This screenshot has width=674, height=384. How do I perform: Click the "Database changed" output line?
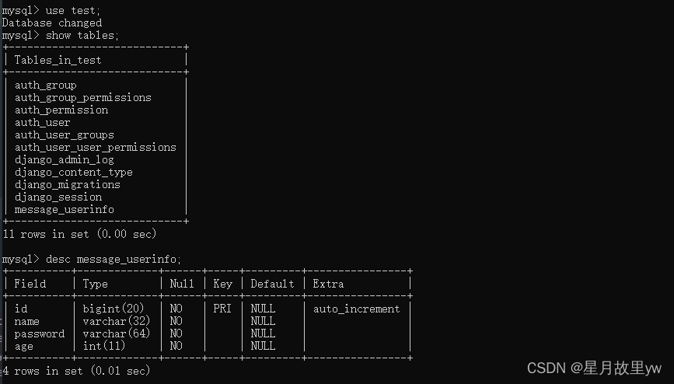51,23
